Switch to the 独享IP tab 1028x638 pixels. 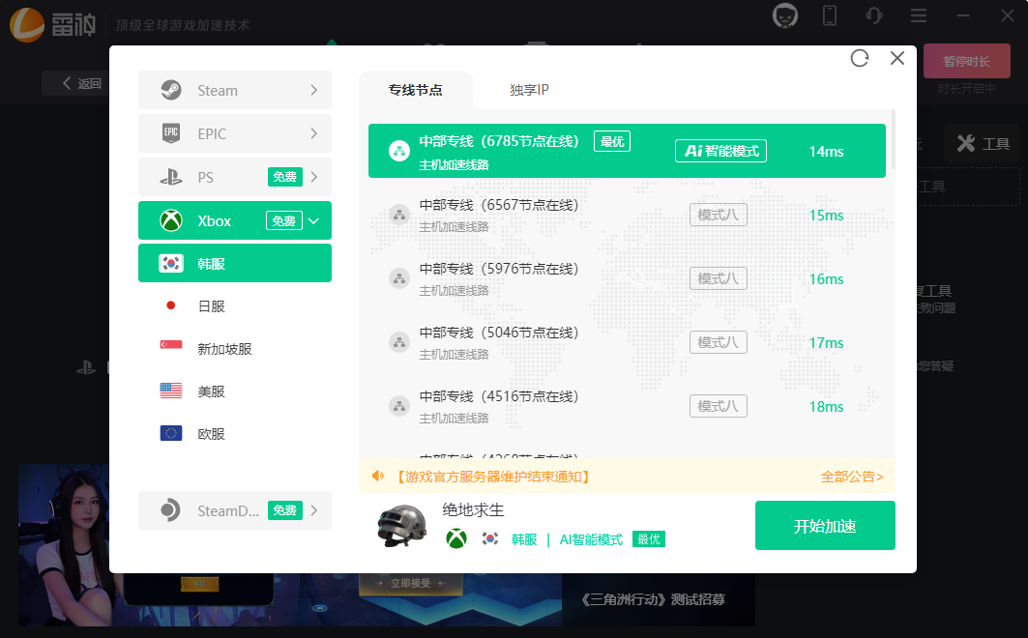pos(529,90)
